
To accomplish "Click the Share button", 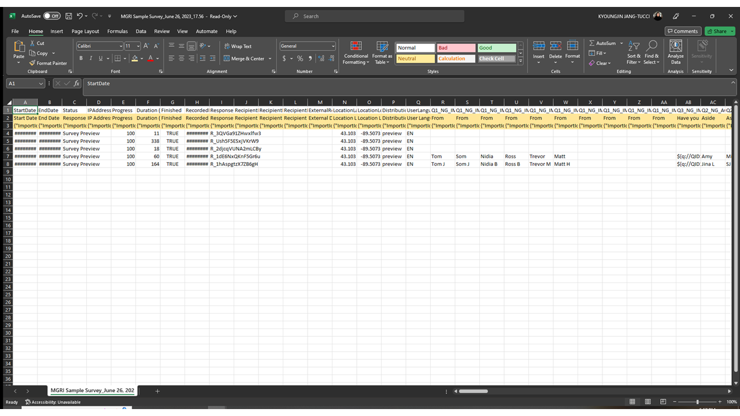I will (x=719, y=31).
